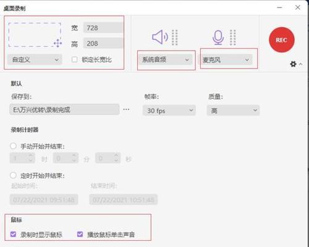Open the 系统音频 system audio dropdown

(x=166, y=60)
